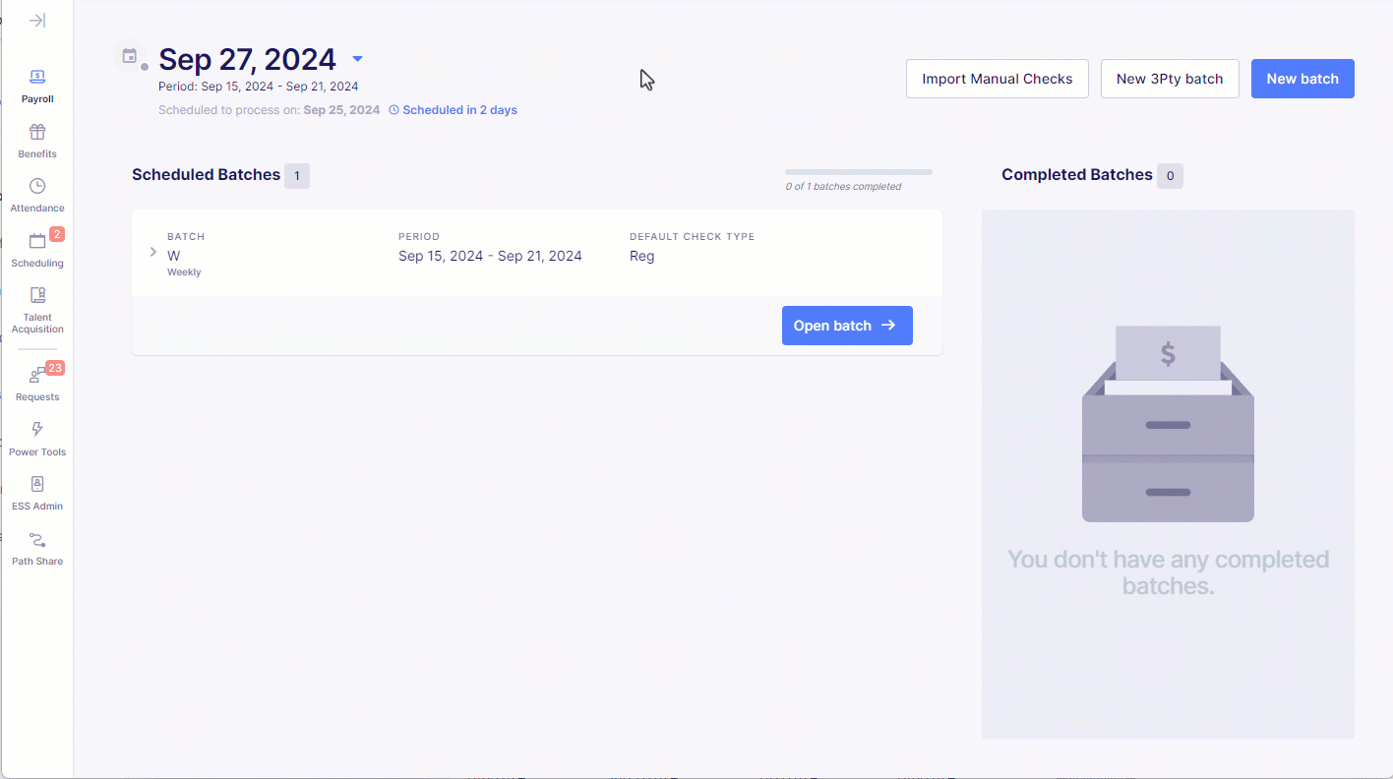
Task: Click the New 3Pty batch button
Action: (x=1170, y=79)
